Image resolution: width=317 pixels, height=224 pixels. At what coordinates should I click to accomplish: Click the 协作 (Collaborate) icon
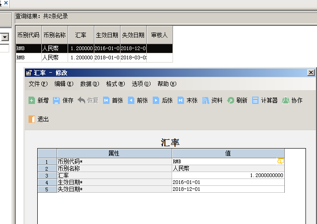click(x=286, y=100)
